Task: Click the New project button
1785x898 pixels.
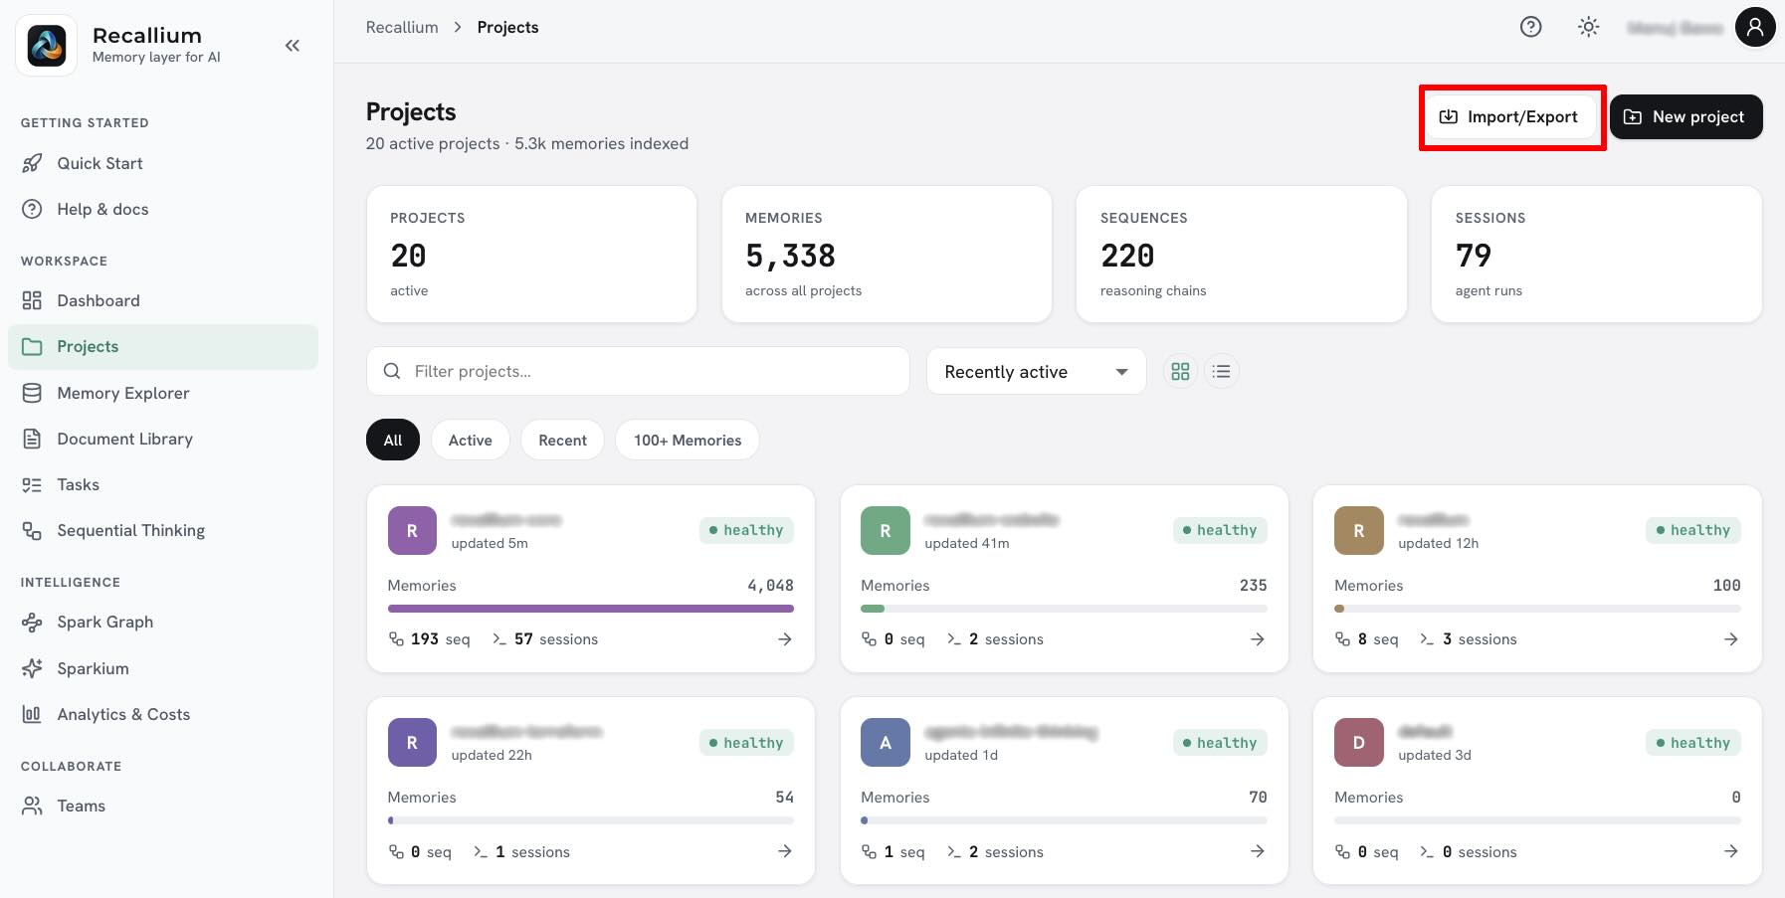Action: coord(1686,117)
